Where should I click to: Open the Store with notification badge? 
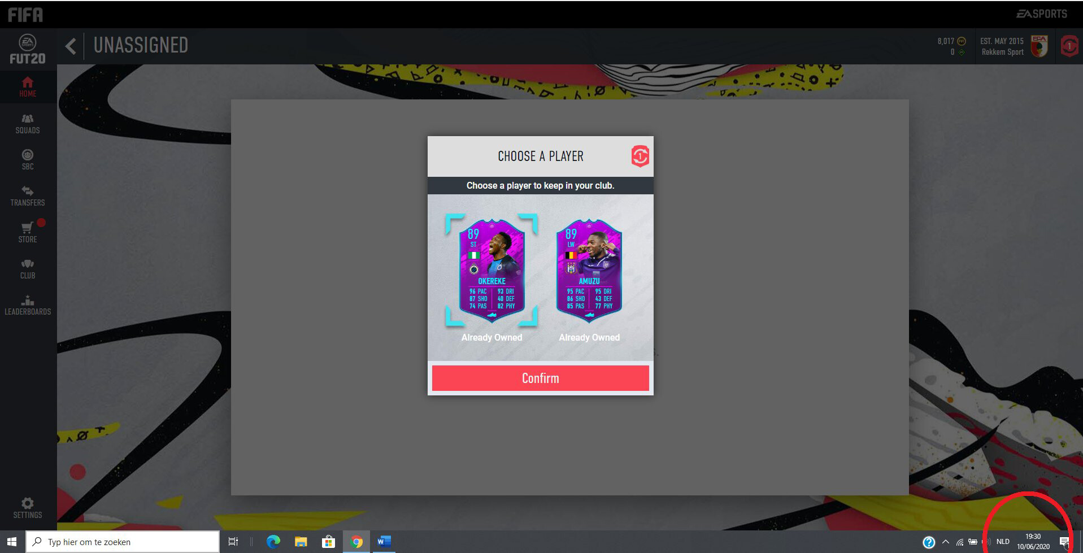coord(28,232)
